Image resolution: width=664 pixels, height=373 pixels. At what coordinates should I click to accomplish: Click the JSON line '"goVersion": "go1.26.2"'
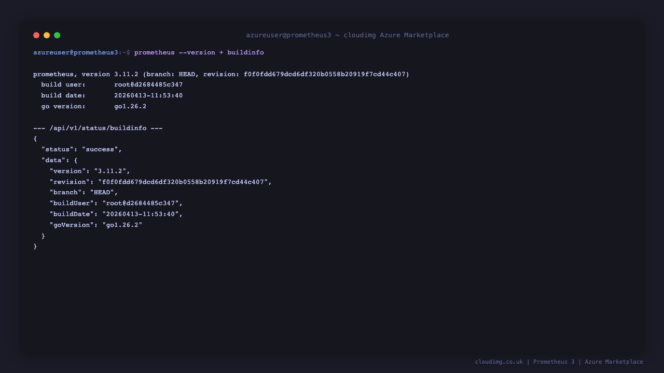pos(96,225)
